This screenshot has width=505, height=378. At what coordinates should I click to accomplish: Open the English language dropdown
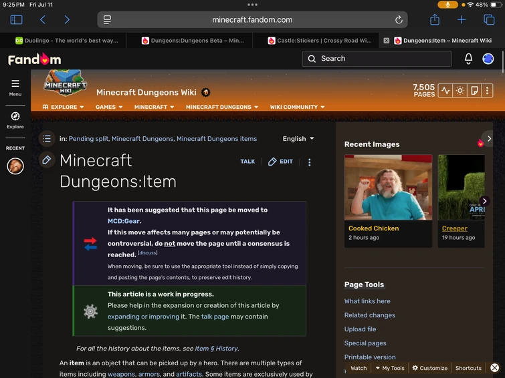click(x=298, y=139)
